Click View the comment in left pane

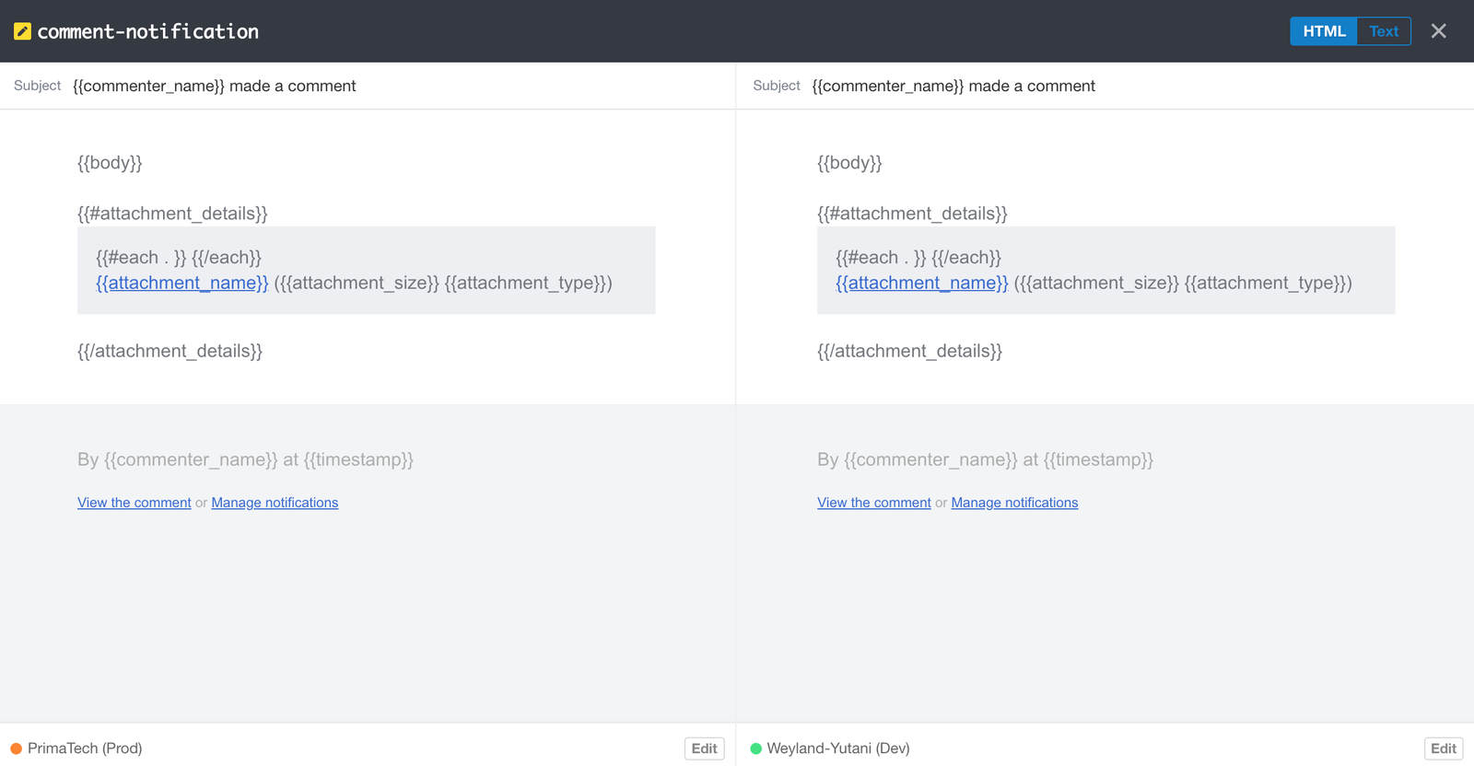[x=135, y=503]
